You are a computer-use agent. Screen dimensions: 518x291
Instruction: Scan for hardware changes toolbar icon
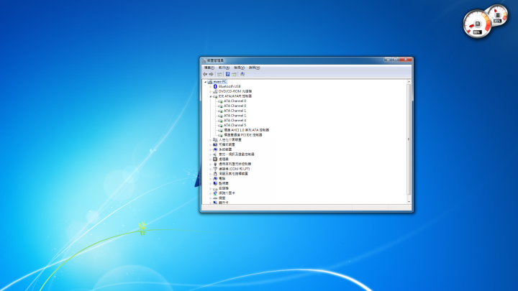[x=242, y=74]
